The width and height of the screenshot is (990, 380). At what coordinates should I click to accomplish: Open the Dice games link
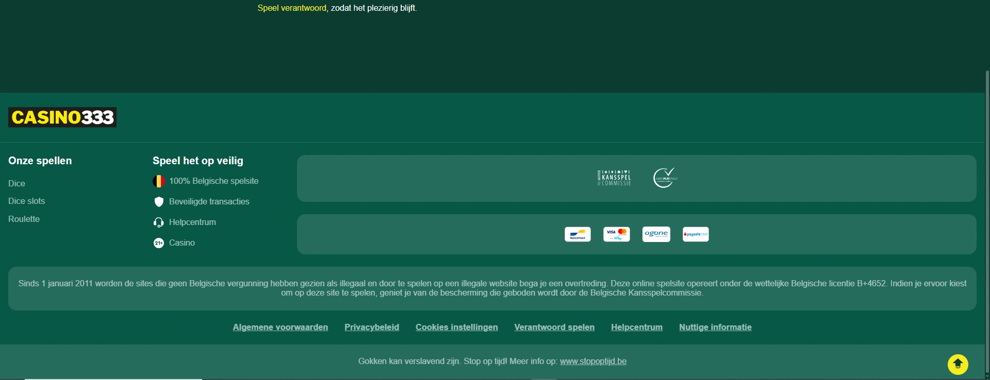16,183
